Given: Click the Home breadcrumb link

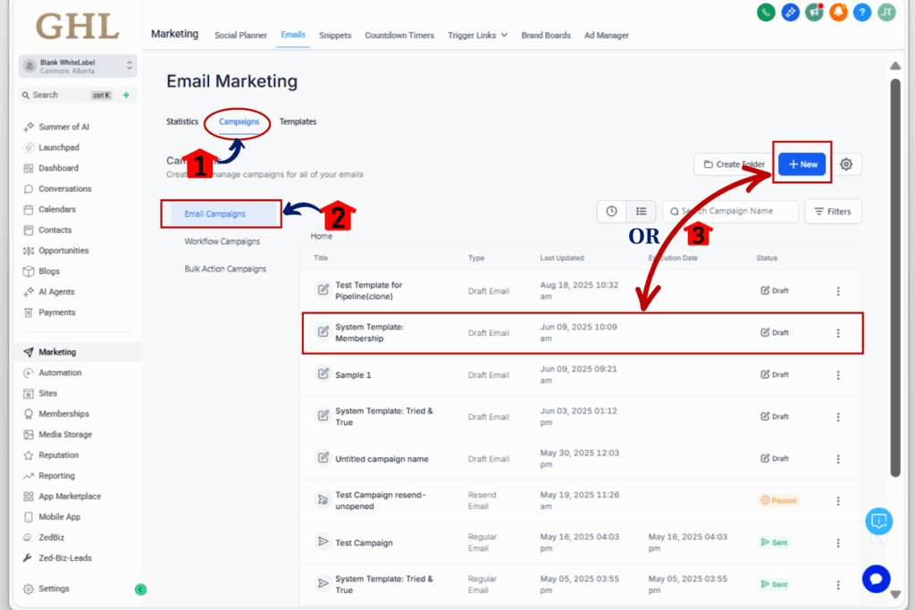Looking at the screenshot, I should (x=321, y=236).
